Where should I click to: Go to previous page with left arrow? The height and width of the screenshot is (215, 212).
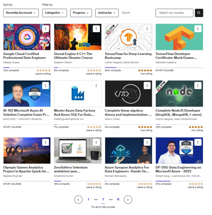pos(78,200)
